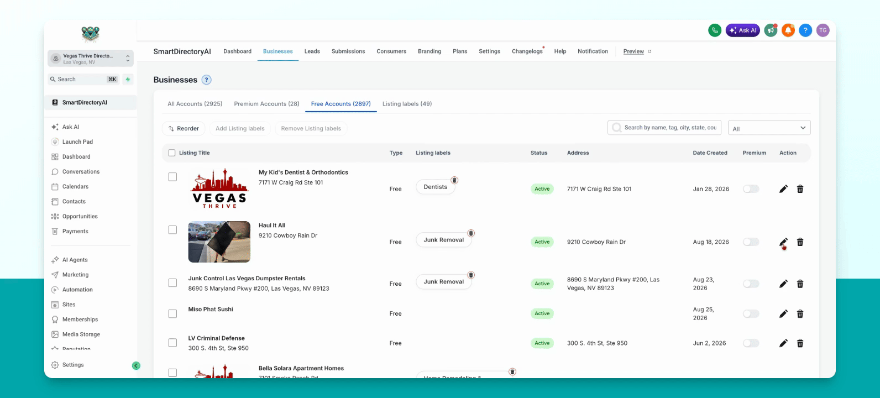880x398 pixels.
Task: Open the Plans tab in top navigation
Action: 460,51
